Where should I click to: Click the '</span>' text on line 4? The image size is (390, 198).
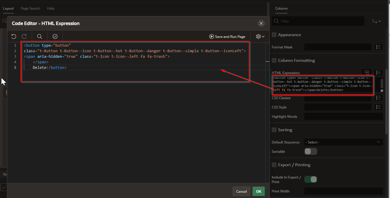40,62
